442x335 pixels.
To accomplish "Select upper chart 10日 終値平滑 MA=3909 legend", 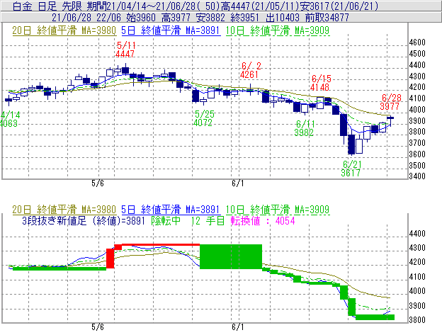I will click(x=278, y=30).
